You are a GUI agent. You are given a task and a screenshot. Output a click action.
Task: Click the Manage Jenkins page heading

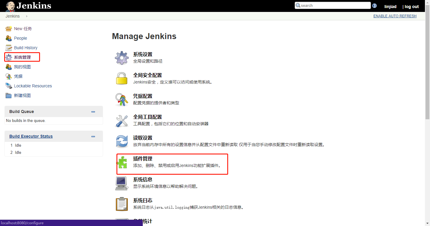pyautogui.click(x=144, y=36)
